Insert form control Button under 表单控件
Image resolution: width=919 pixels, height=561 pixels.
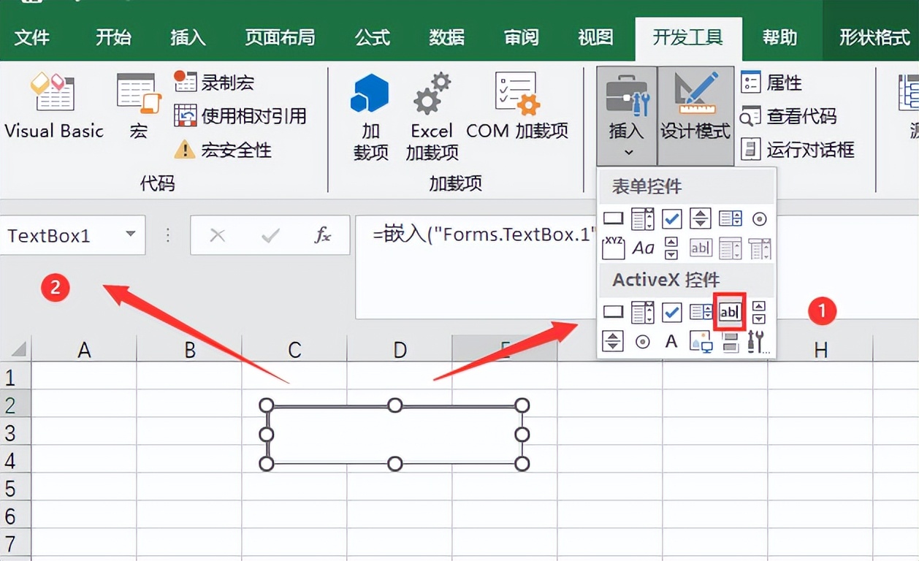click(x=613, y=218)
